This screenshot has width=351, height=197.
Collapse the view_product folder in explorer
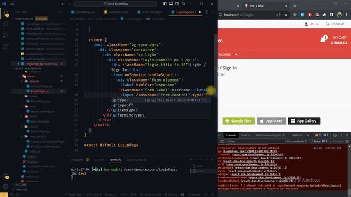pyautogui.click(x=38, y=136)
